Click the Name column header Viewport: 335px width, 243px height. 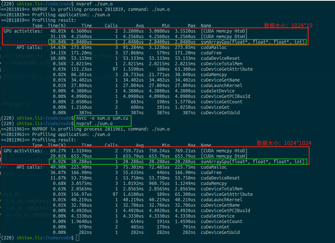(x=206, y=25)
